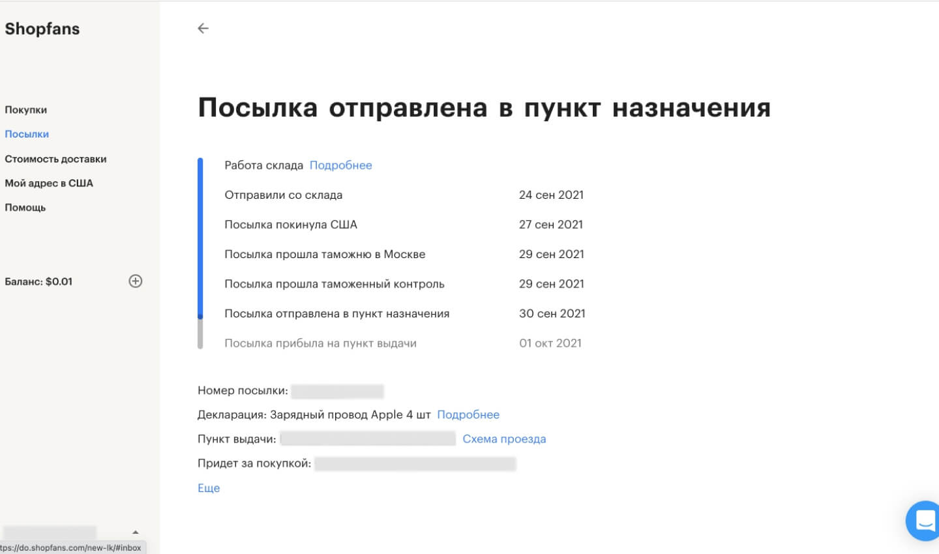
Task: Go to the Посылки section
Action: [x=27, y=134]
